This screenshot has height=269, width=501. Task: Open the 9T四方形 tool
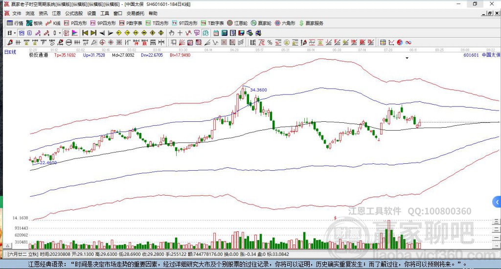point(184,23)
